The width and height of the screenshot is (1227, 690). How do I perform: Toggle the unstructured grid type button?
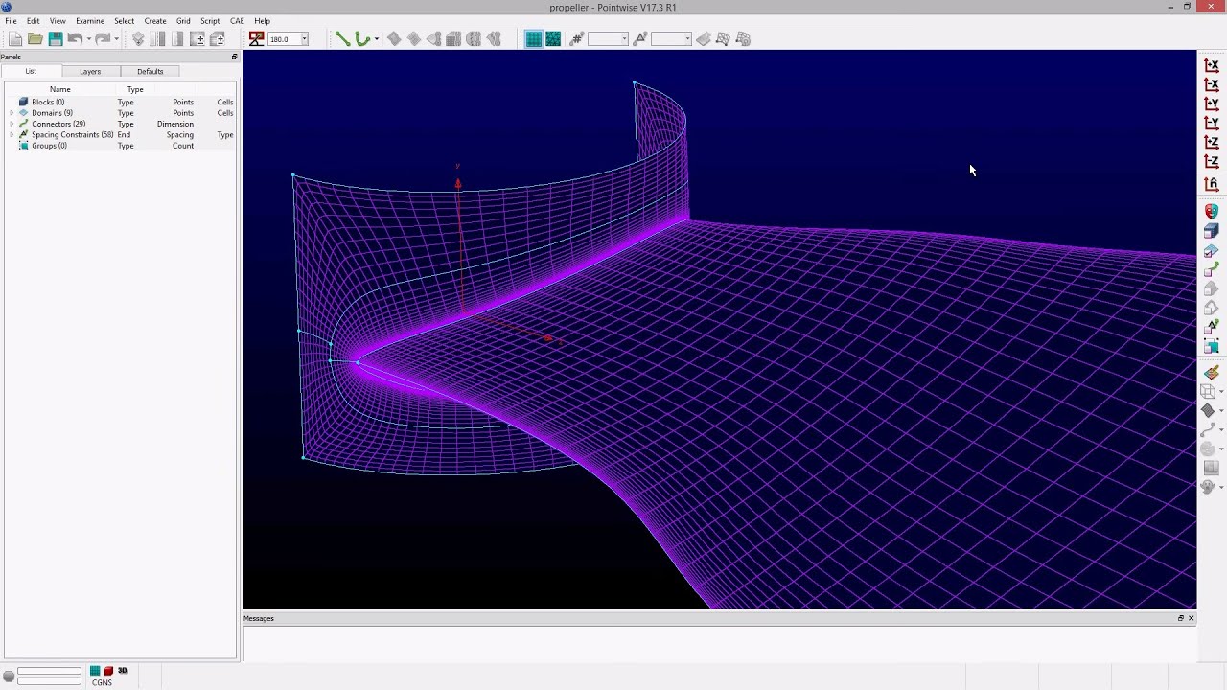pos(553,39)
